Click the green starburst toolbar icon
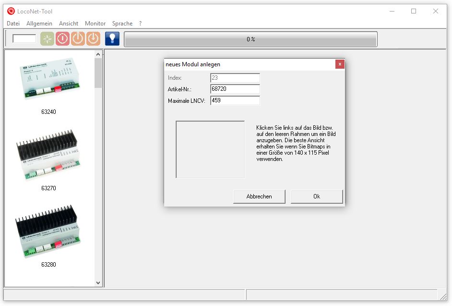 [48, 39]
